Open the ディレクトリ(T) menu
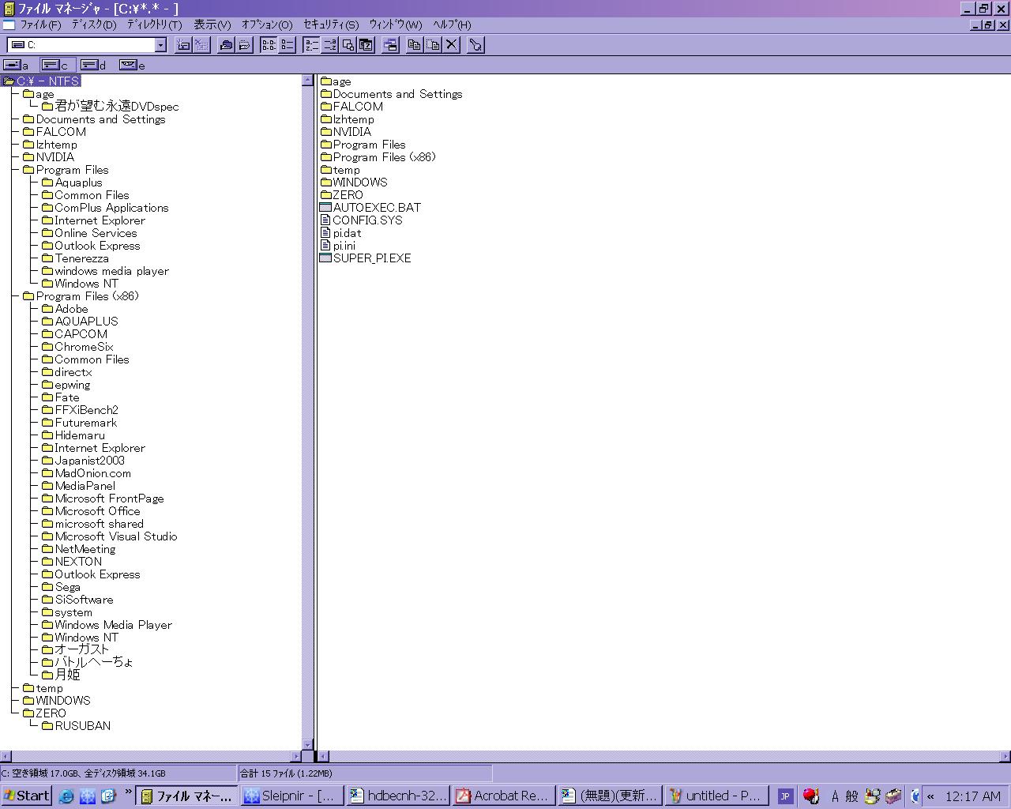This screenshot has width=1011, height=809. point(155,24)
